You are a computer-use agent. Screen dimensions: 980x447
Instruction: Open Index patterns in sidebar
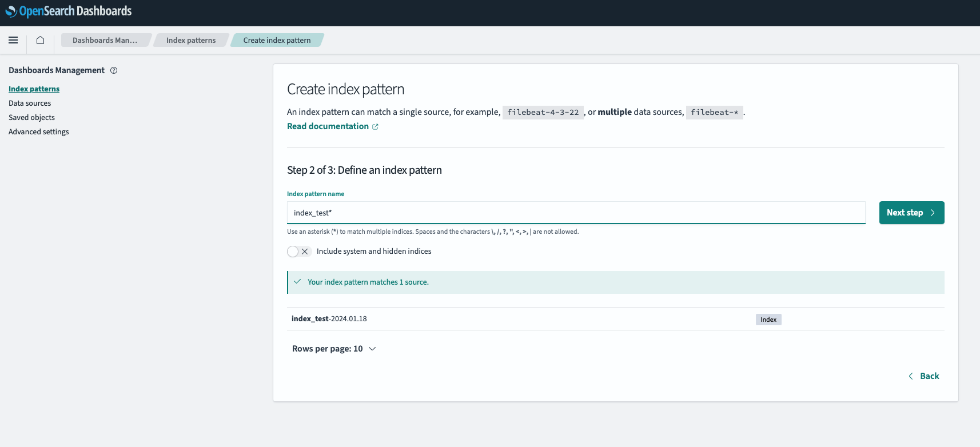[34, 89]
